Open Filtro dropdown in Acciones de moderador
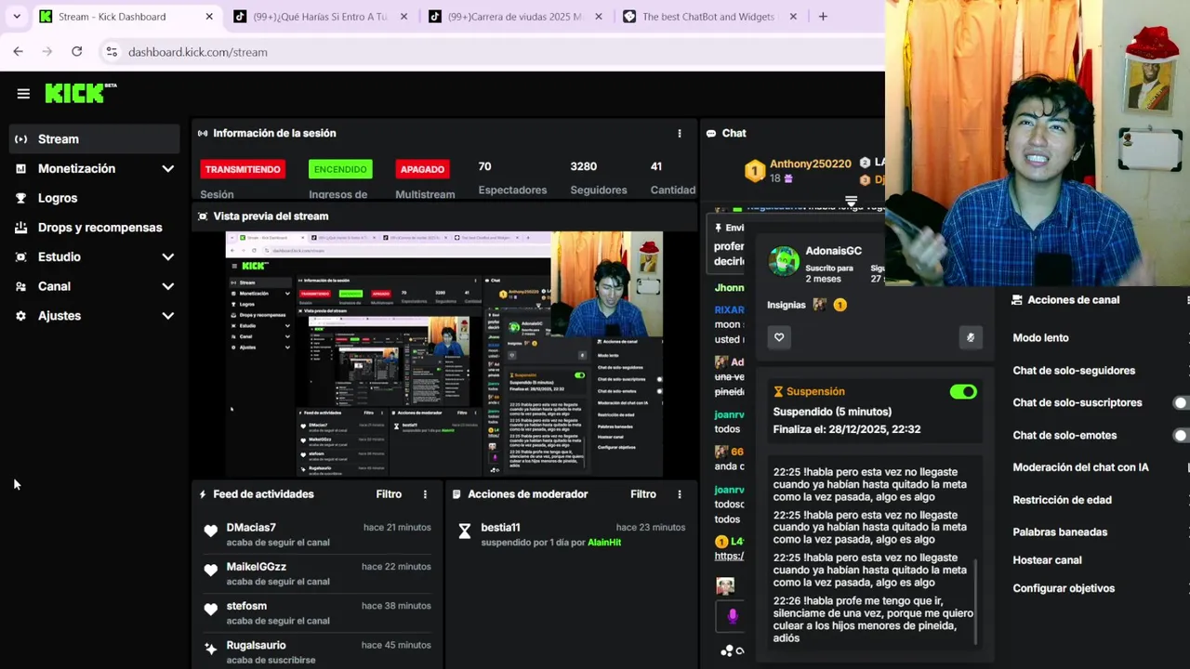Viewport: 1190px width, 669px height. point(643,494)
